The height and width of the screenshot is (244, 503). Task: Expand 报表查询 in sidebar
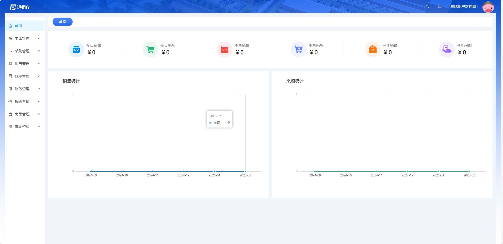[25, 101]
